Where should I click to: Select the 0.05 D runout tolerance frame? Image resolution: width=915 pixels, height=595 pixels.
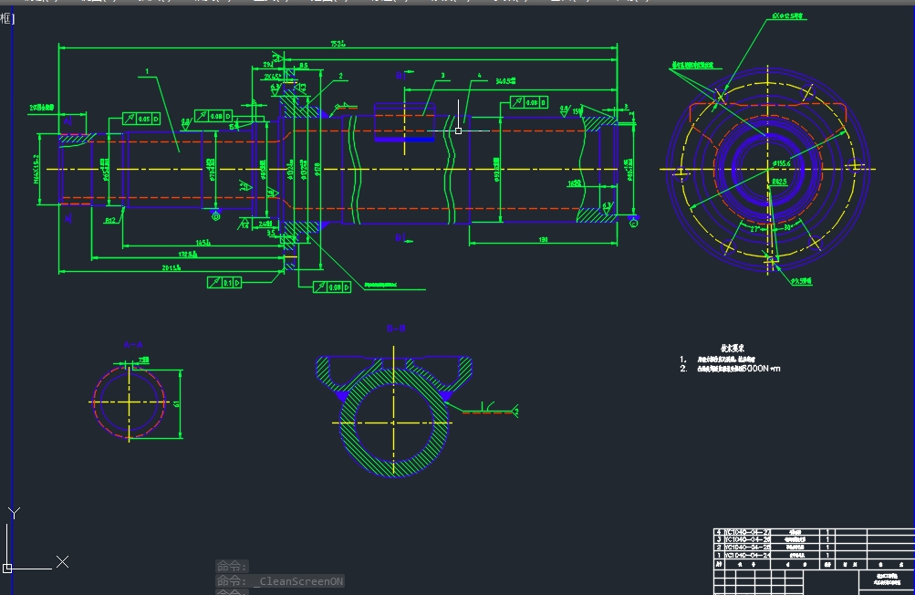point(141,119)
